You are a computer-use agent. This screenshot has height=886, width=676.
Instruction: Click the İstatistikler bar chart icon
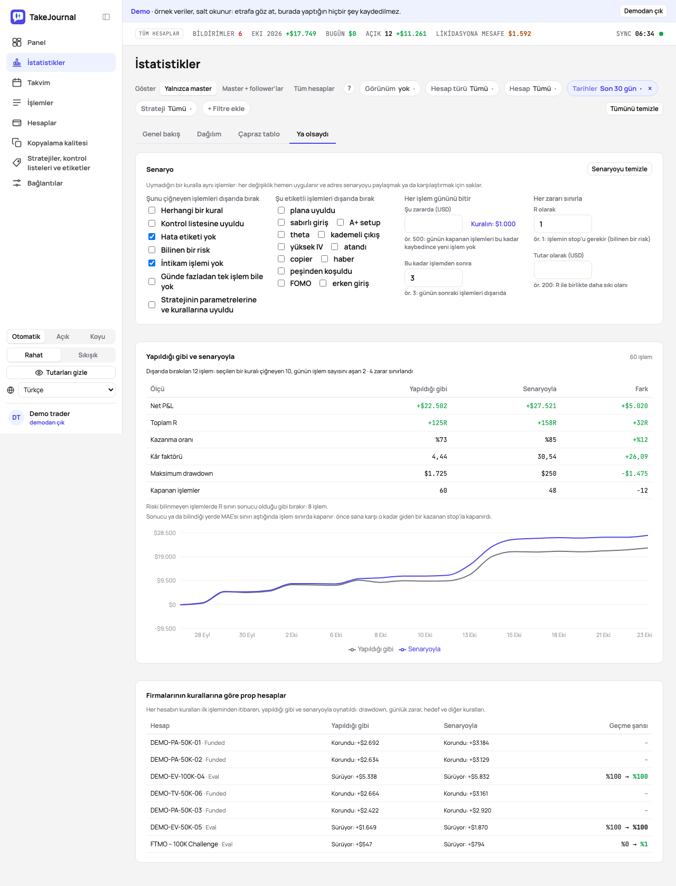click(17, 62)
